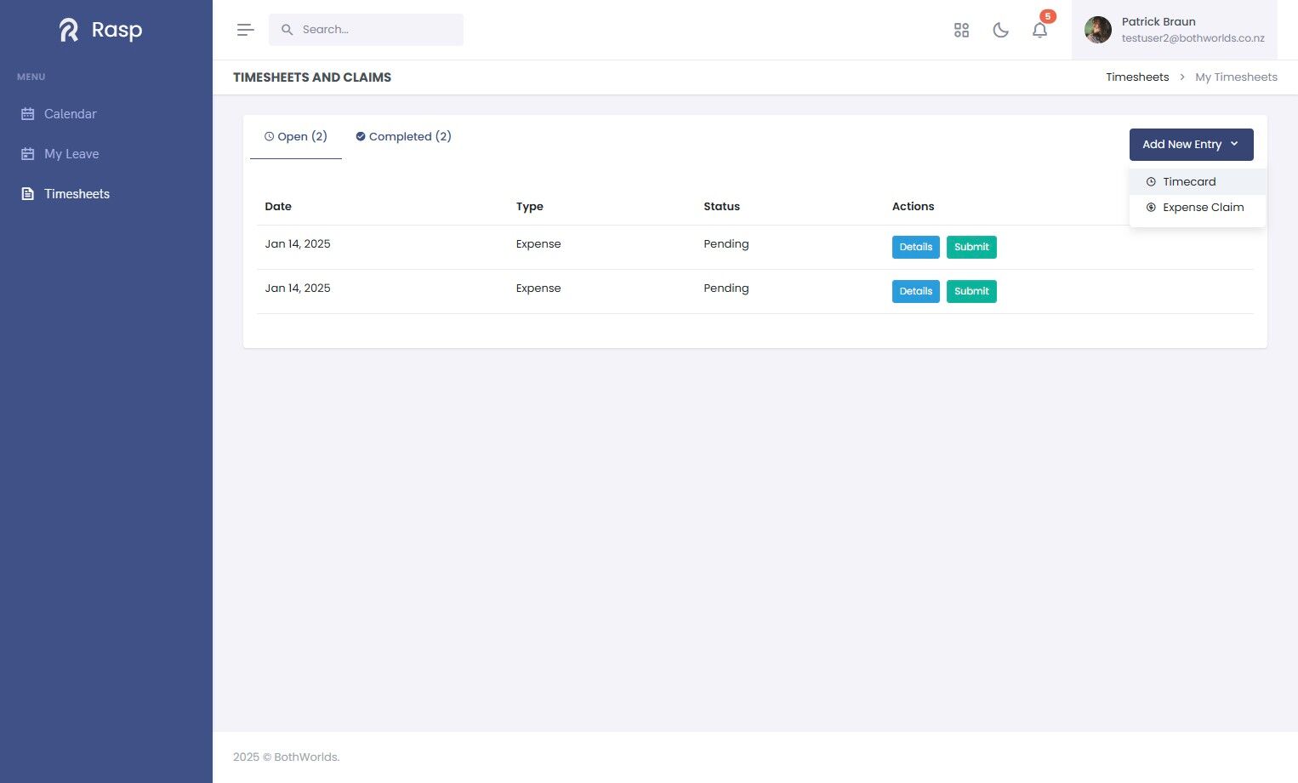Click the Rasp logo icon

pos(69,31)
